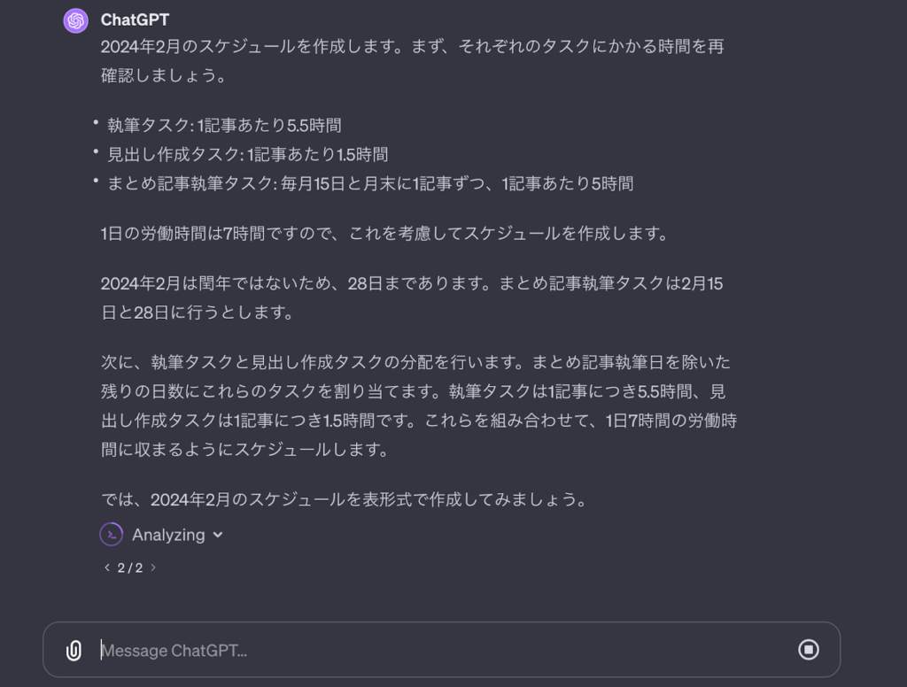This screenshot has width=907, height=687.
Task: Select the bullet "執筆タスク: 1記事あたり5.5時間"
Action: 224,126
